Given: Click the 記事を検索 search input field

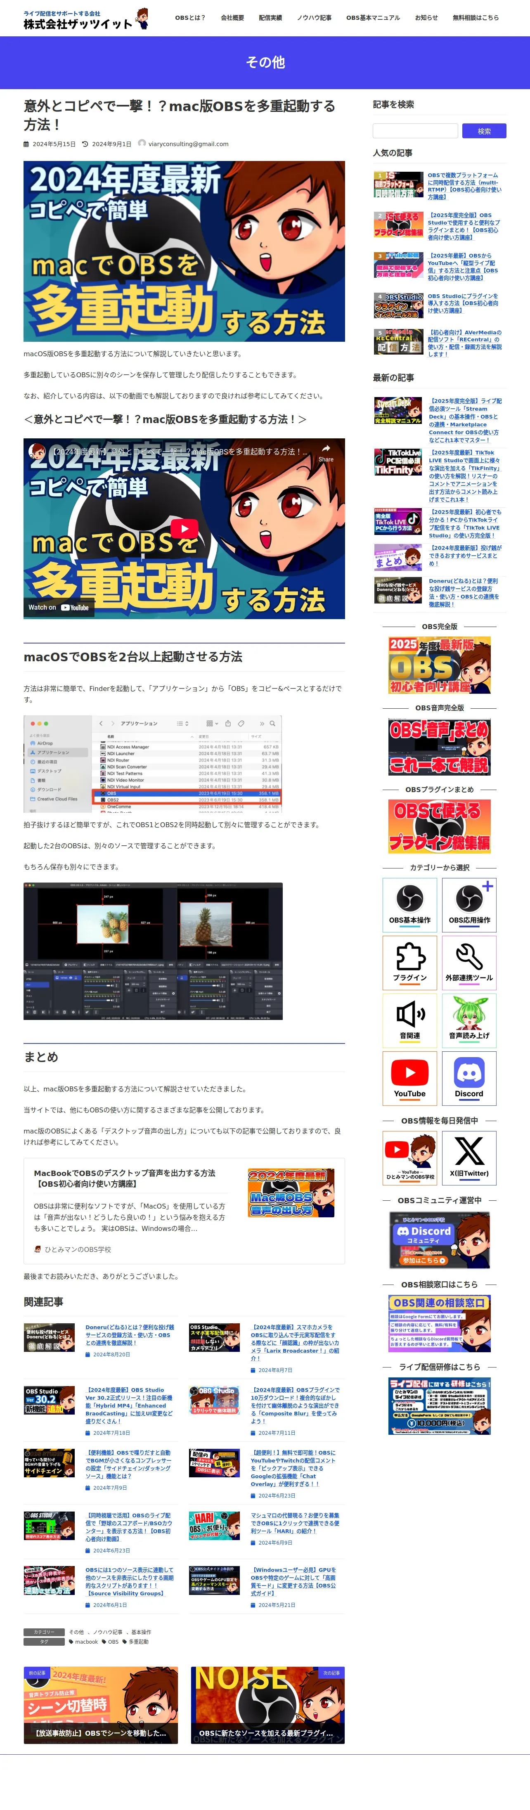Looking at the screenshot, I should [415, 131].
